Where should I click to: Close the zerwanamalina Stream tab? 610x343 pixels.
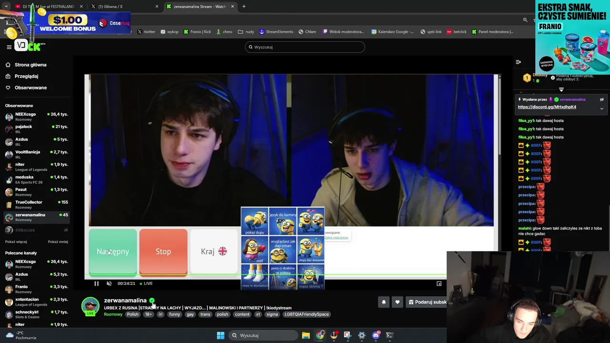pos(233,7)
